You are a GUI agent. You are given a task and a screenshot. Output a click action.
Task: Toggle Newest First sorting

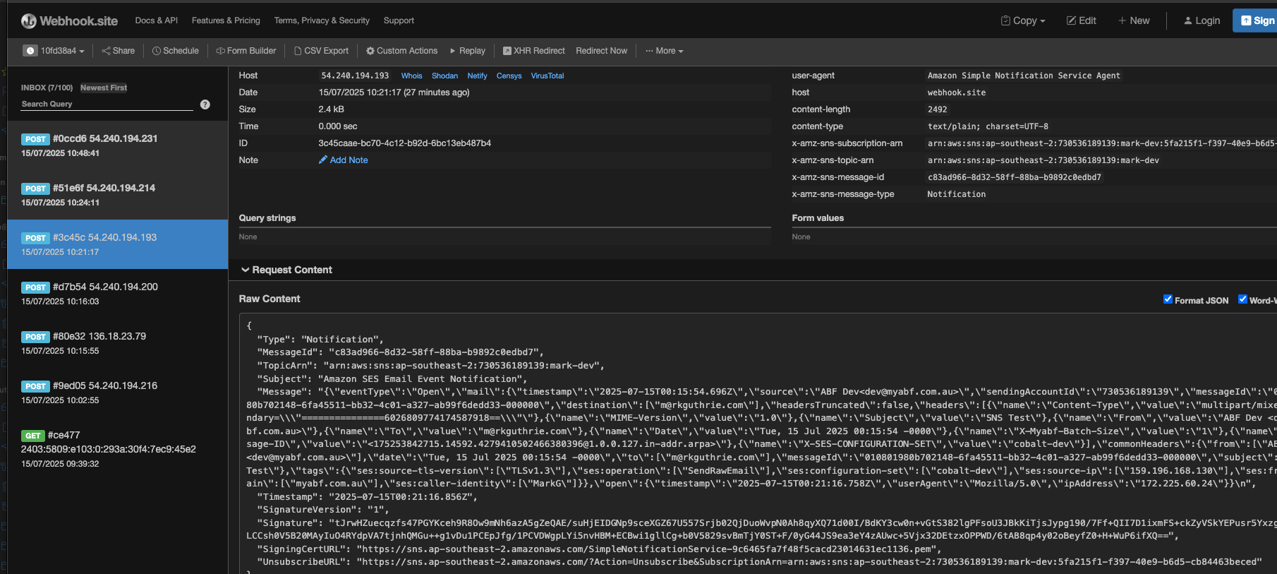(x=104, y=88)
